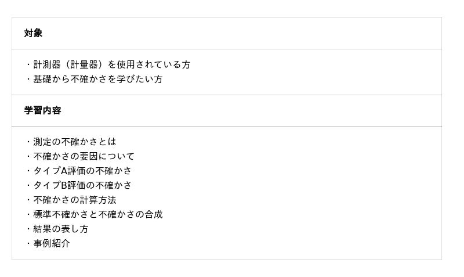Select the 結果の表し方 list item
The height and width of the screenshot is (277, 464).
pos(60,229)
